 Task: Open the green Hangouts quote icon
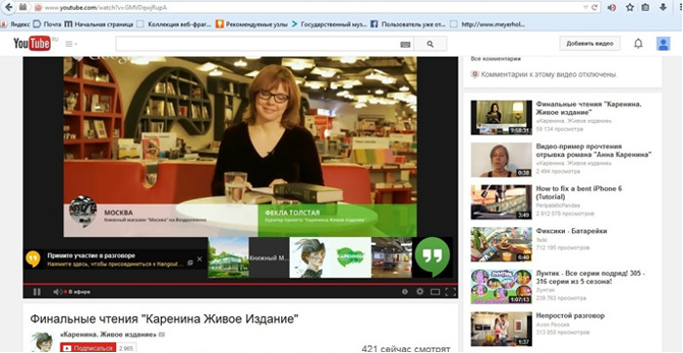pos(432,256)
